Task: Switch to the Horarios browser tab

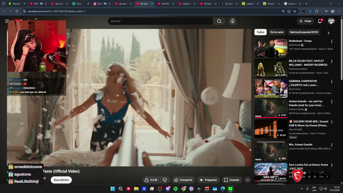Action: pyautogui.click(x=271, y=4)
